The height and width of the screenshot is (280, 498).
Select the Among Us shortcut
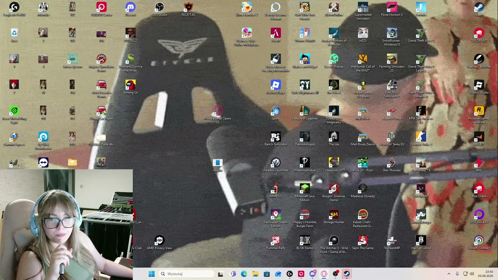[x=130, y=87]
